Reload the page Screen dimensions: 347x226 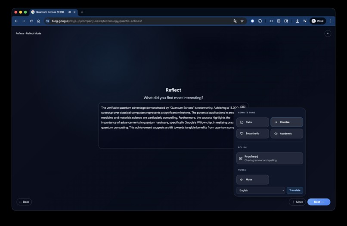[31, 21]
